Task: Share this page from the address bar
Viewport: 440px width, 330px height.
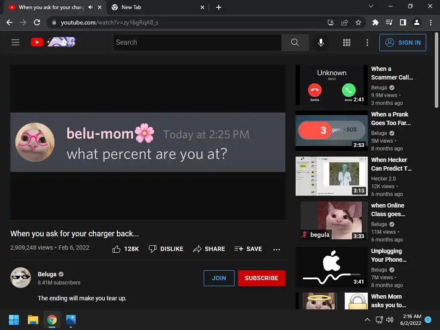Action: point(344,22)
